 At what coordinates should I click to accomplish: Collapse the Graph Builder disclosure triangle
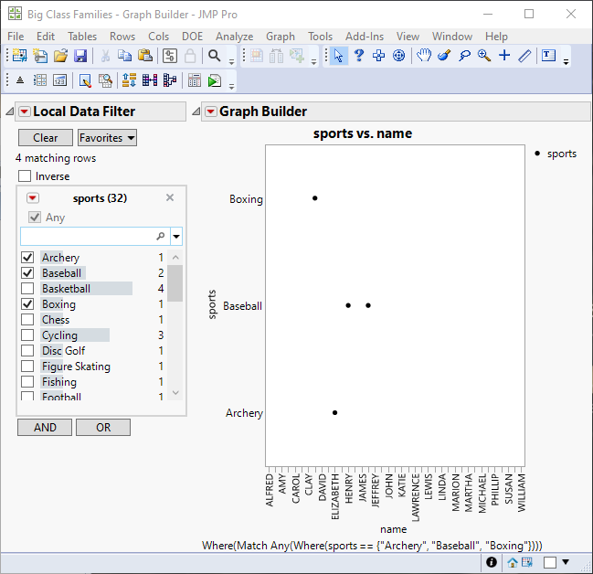(x=196, y=112)
